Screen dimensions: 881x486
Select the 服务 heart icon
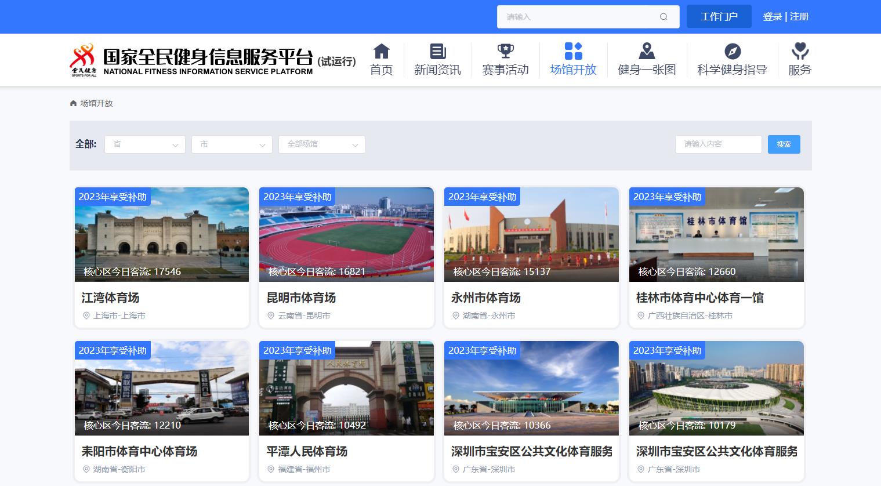pyautogui.click(x=800, y=51)
